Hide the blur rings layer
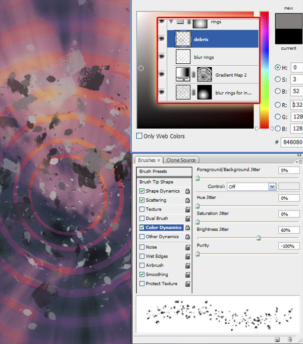 (x=162, y=57)
